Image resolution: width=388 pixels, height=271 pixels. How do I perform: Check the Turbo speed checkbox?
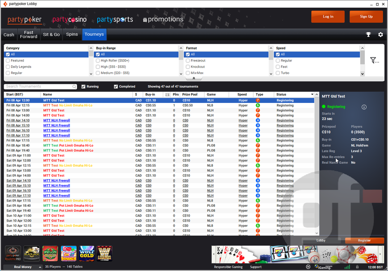pyautogui.click(x=278, y=73)
